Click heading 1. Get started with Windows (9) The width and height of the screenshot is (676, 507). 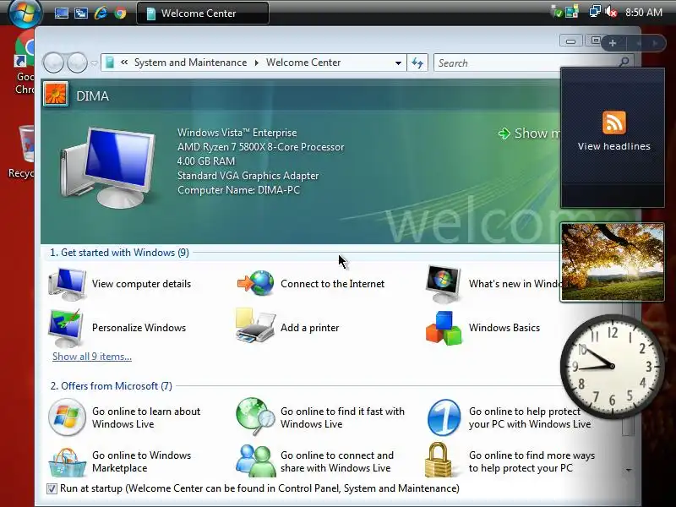(119, 253)
